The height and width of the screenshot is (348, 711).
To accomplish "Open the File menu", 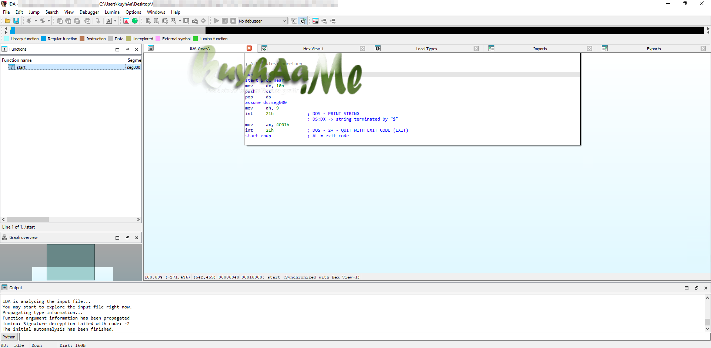I will click(6, 12).
